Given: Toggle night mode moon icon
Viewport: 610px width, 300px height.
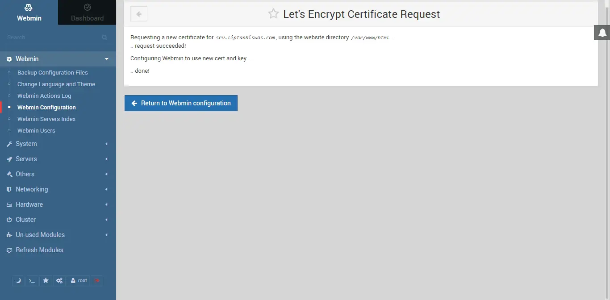Looking at the screenshot, I should (18, 281).
